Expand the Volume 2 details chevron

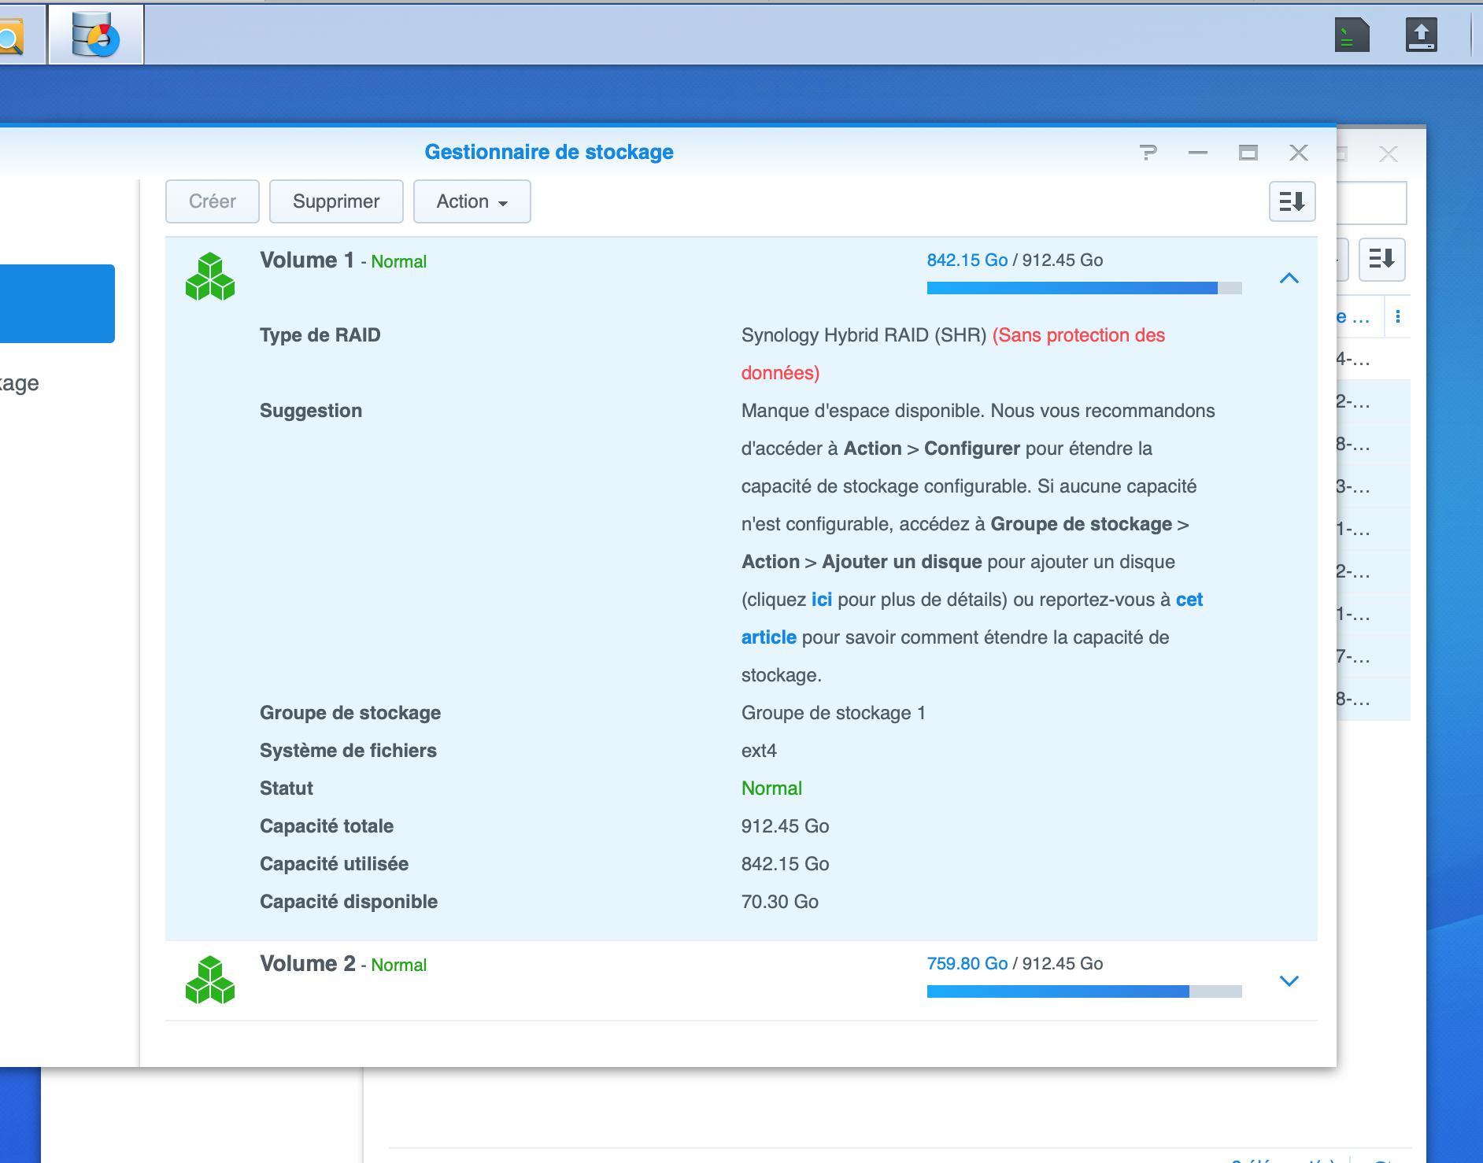tap(1289, 980)
